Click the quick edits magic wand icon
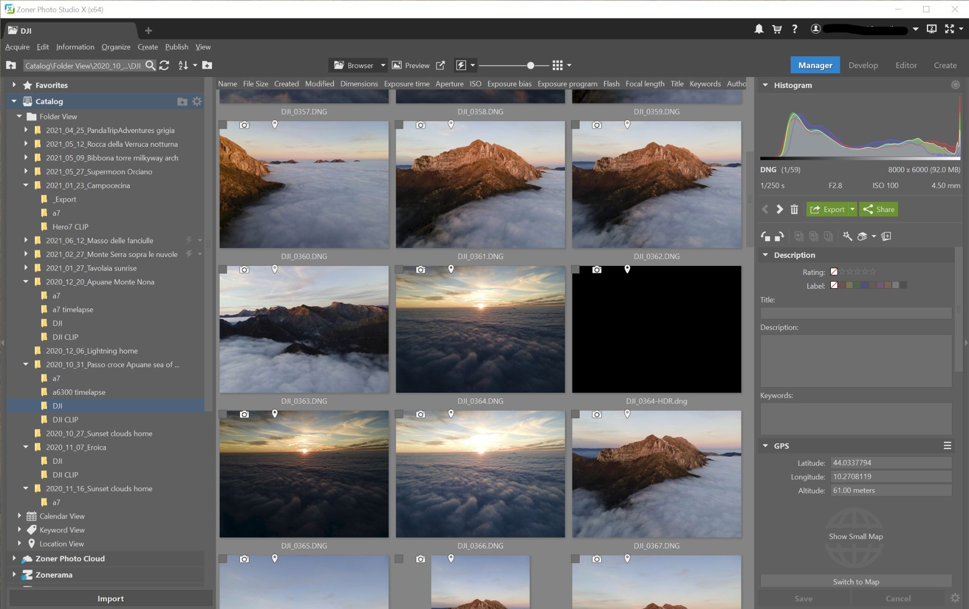This screenshot has width=969, height=609. [x=847, y=236]
